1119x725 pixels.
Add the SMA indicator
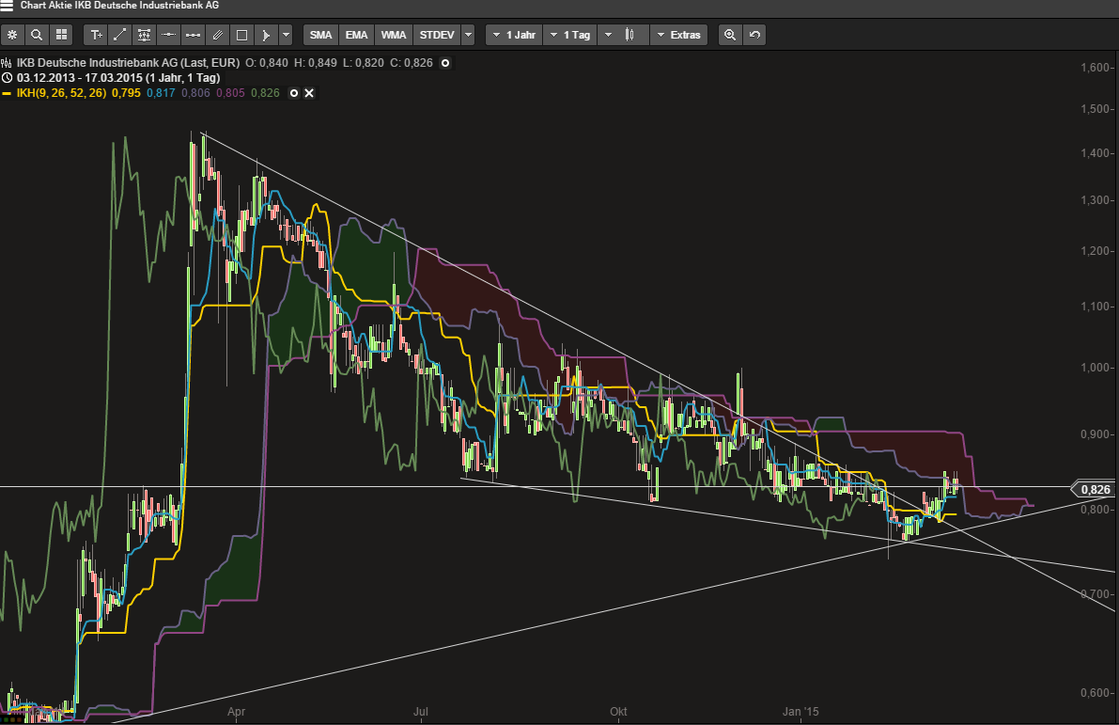point(321,35)
